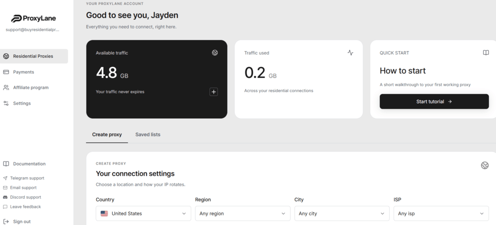496x225 pixels.
Task: Click the globe icon in Create Proxy panel
Action: tap(484, 165)
